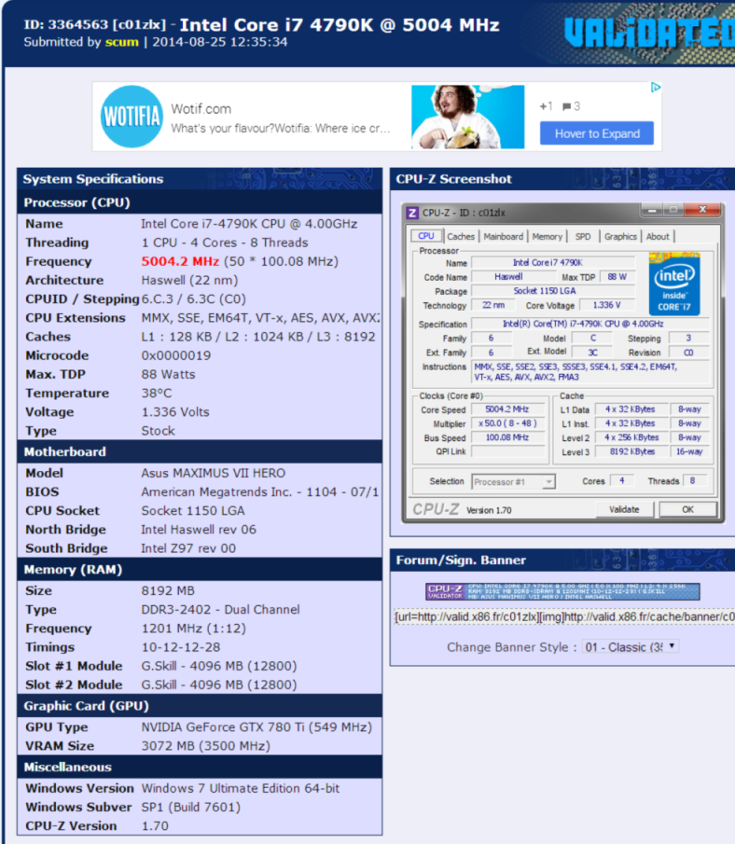This screenshot has width=735, height=844.
Task: Select the Memory tab in CPU-Z
Action: pos(547,236)
